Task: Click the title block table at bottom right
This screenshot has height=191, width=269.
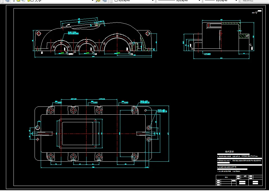Action: 239,180
